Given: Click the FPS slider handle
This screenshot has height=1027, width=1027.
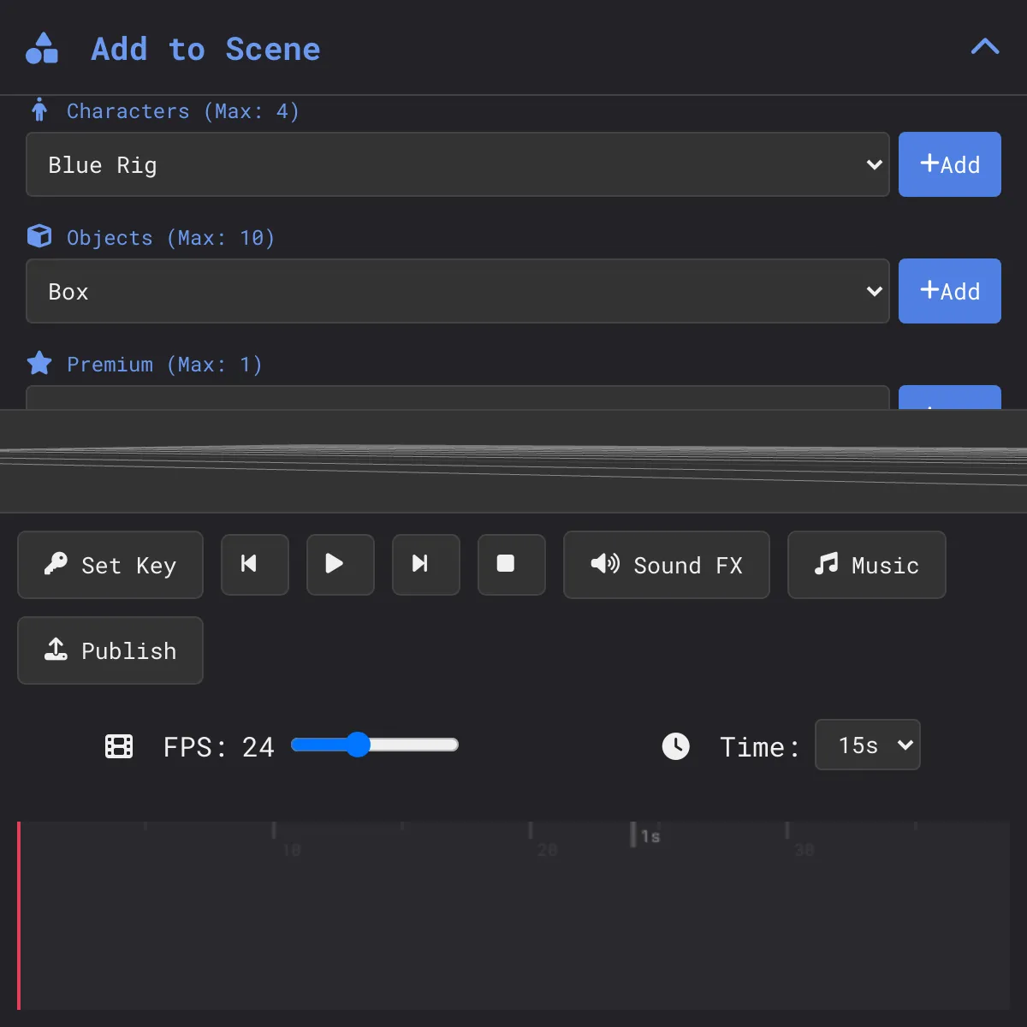Looking at the screenshot, I should (358, 745).
